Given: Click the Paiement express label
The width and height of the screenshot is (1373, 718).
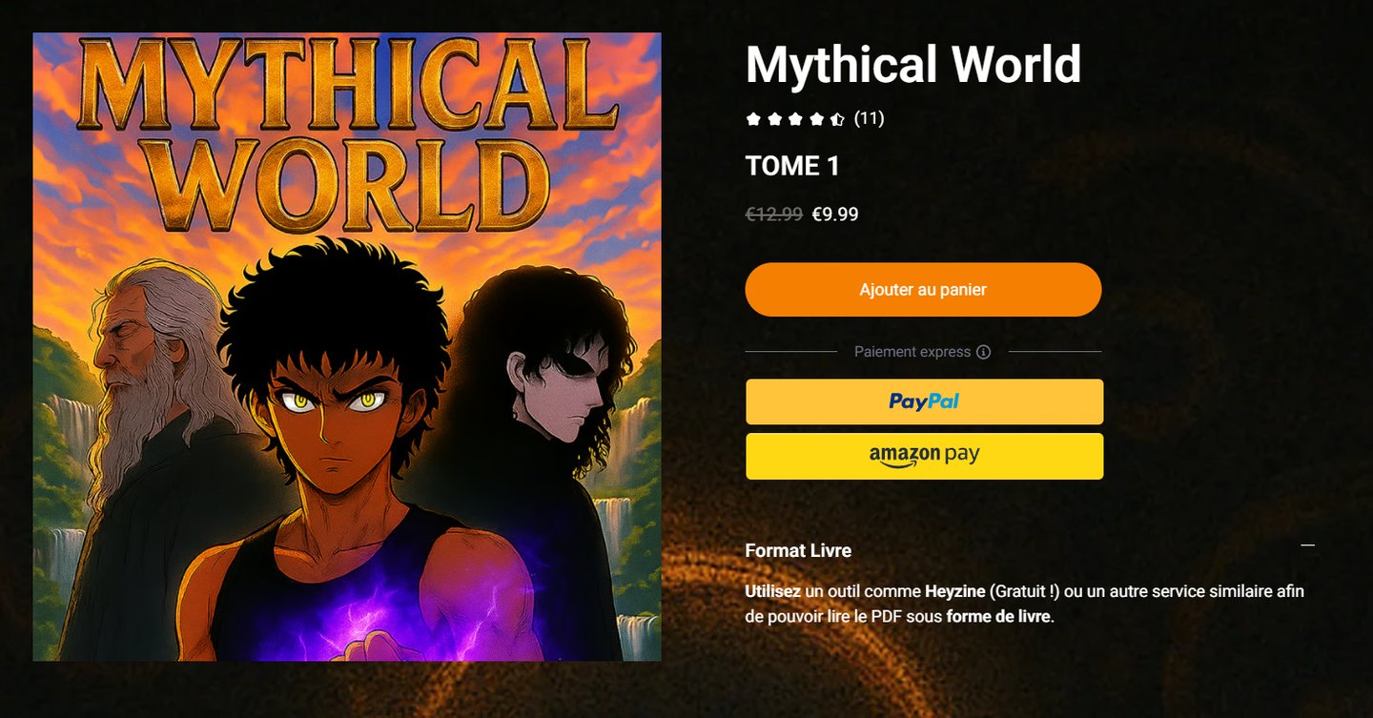Looking at the screenshot, I should [912, 352].
